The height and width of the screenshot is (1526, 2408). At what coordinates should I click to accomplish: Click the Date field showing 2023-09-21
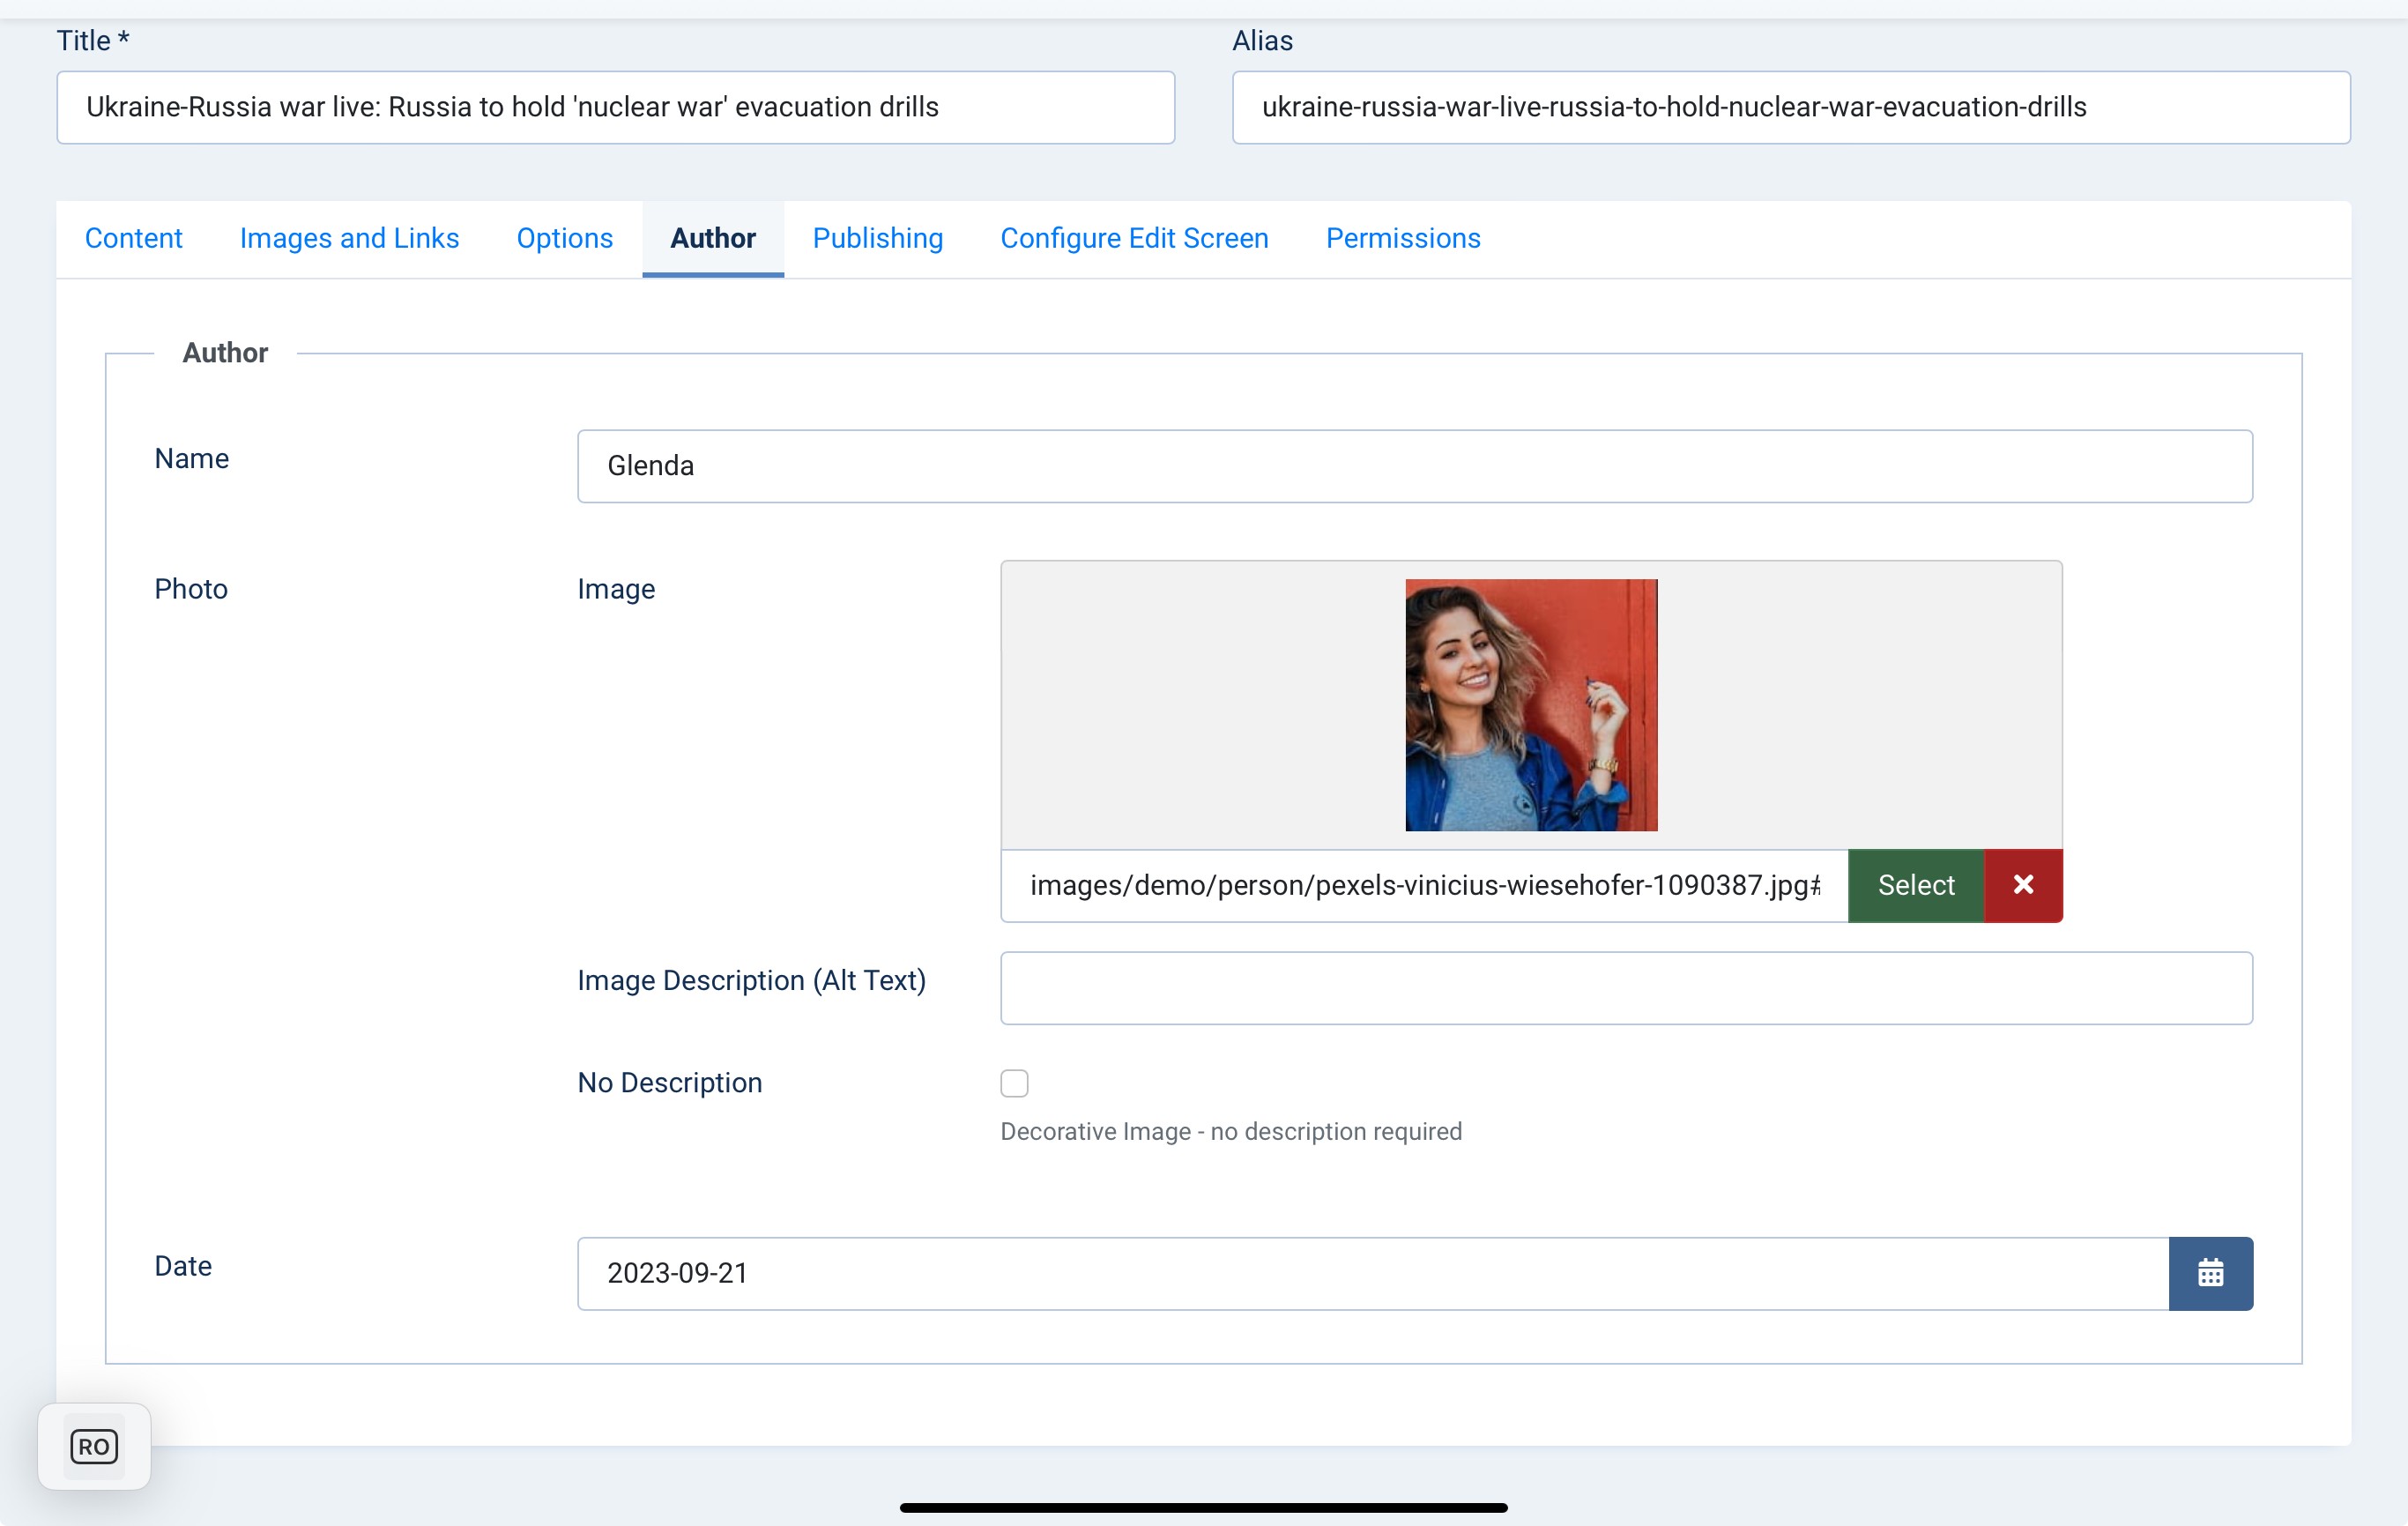click(x=1371, y=1273)
